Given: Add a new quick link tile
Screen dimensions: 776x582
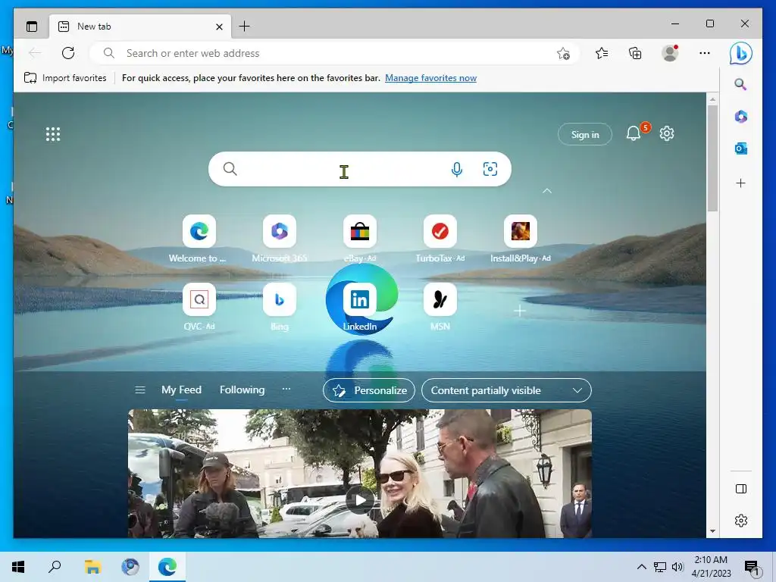Looking at the screenshot, I should click(x=520, y=311).
